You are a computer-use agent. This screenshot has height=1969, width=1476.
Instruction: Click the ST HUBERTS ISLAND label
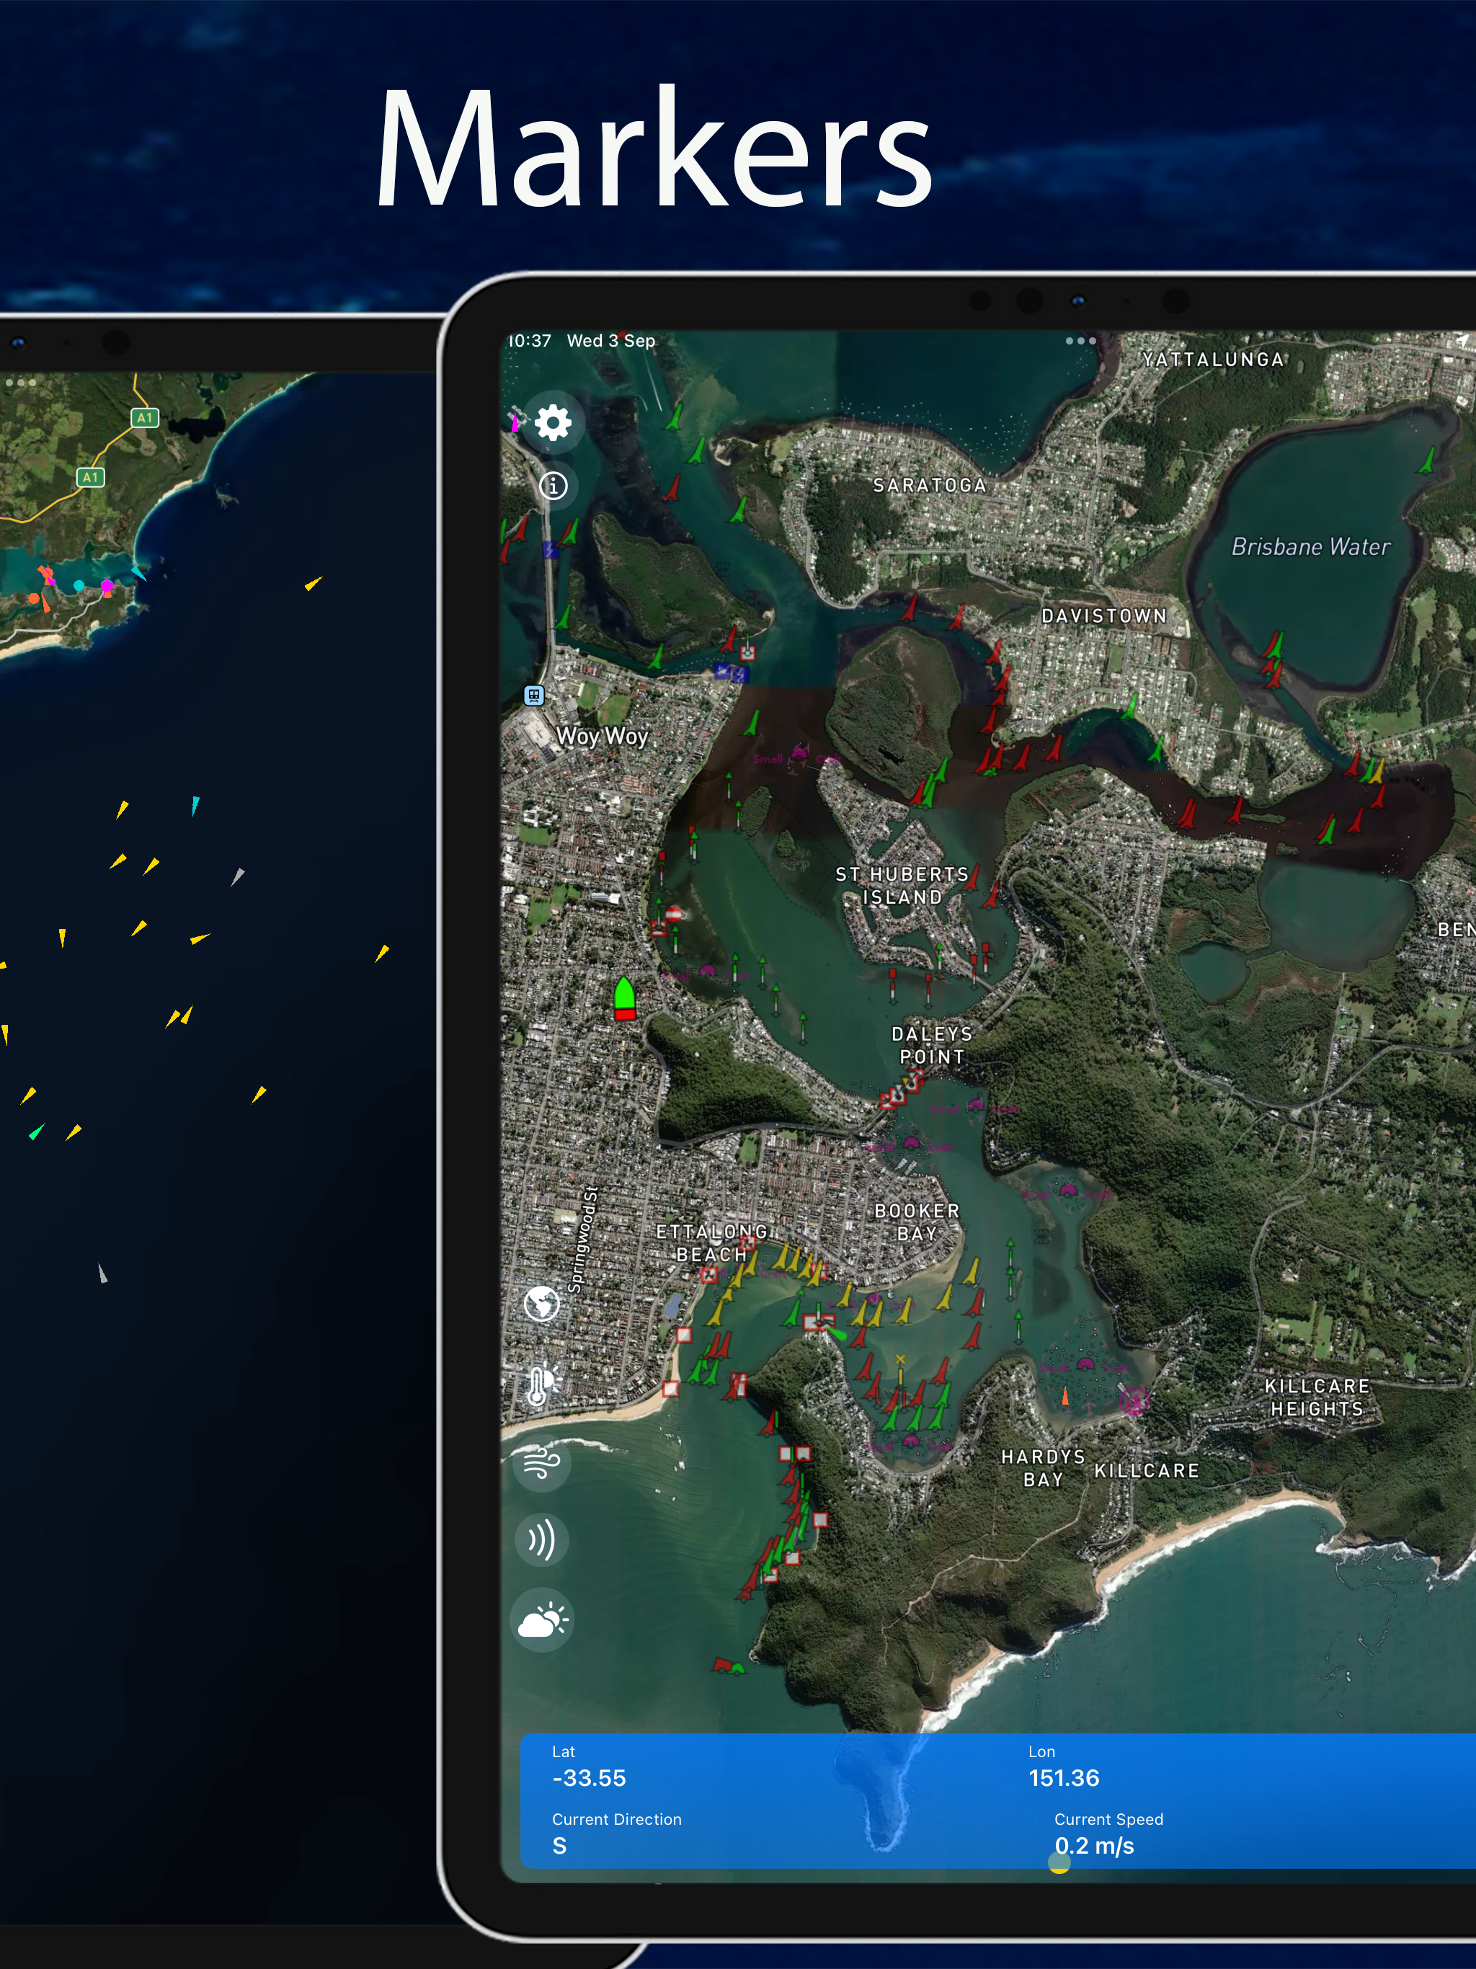[902, 886]
